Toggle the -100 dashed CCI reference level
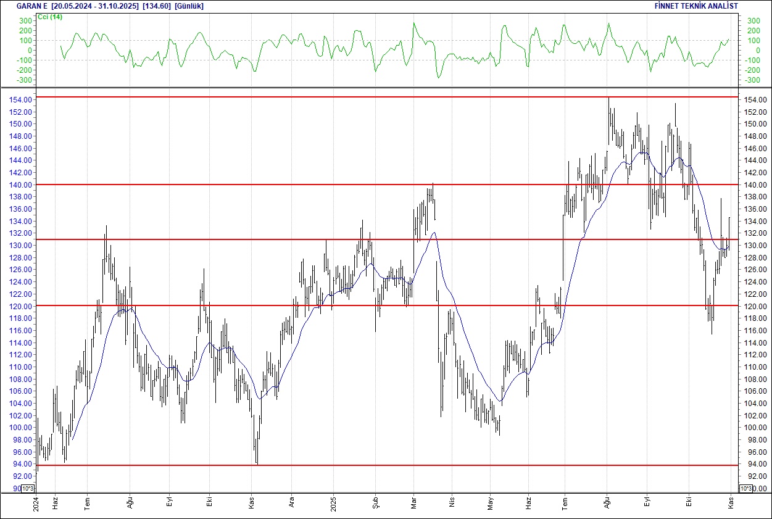The height and width of the screenshot is (519, 772). tap(370, 60)
